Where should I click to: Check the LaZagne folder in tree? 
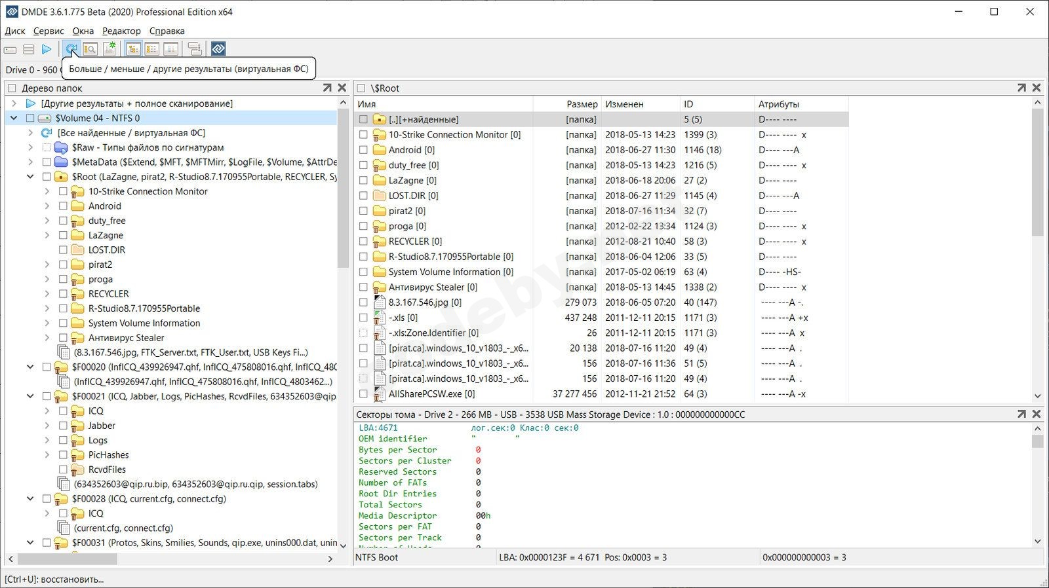point(63,235)
